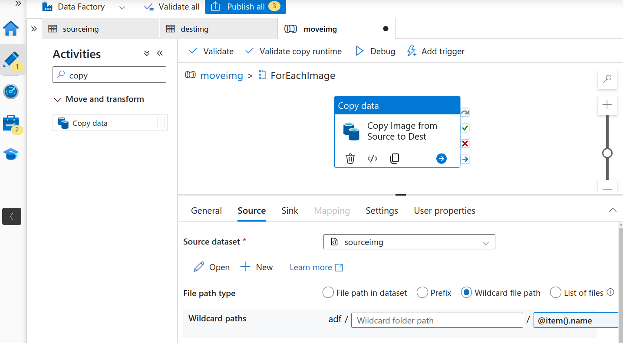Viewport: 623px width, 343px height.
Task: Open Source dataset sourceimg dropdown
Action: pos(409,242)
